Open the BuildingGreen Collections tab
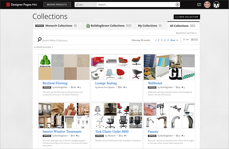 (109, 26)
